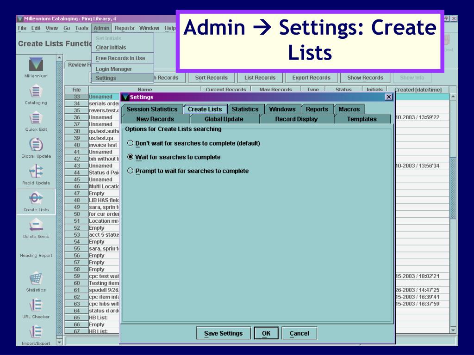The height and width of the screenshot is (355, 474).
Task: Click the Admin menu
Action: (101, 28)
